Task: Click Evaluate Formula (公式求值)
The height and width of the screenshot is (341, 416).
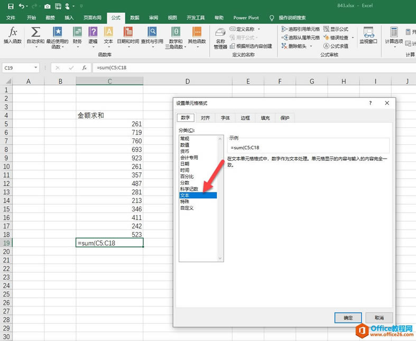Action: point(336,46)
